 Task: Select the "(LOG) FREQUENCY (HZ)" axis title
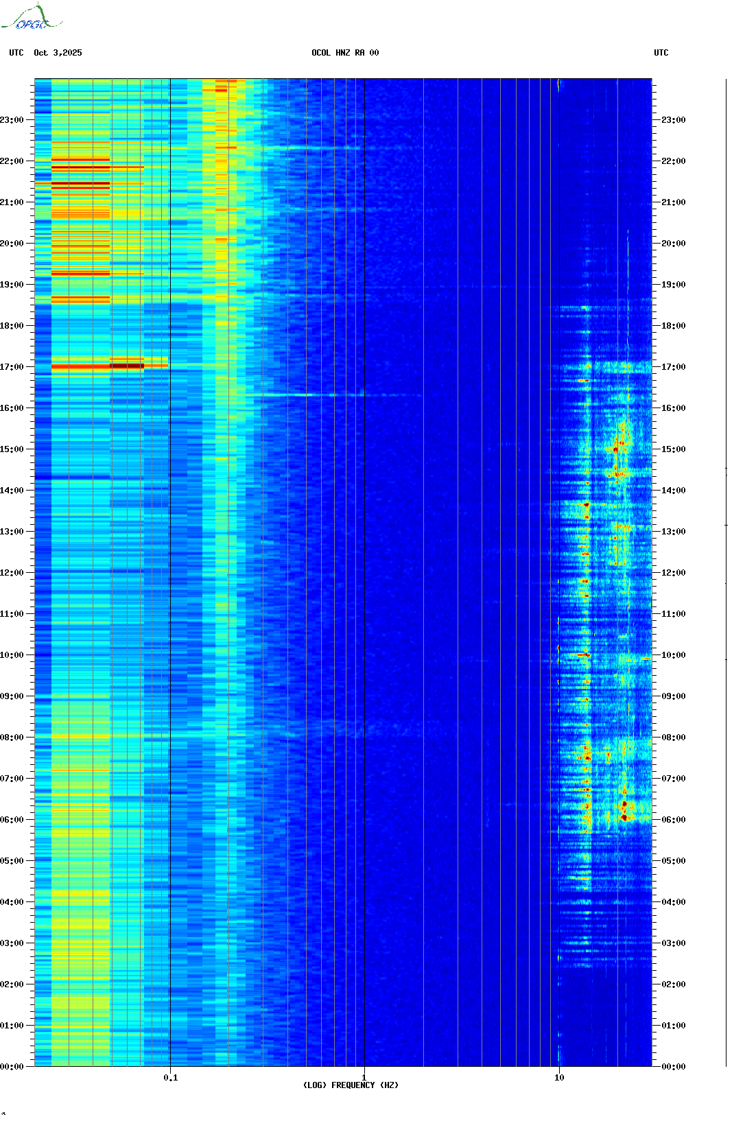(351, 1085)
